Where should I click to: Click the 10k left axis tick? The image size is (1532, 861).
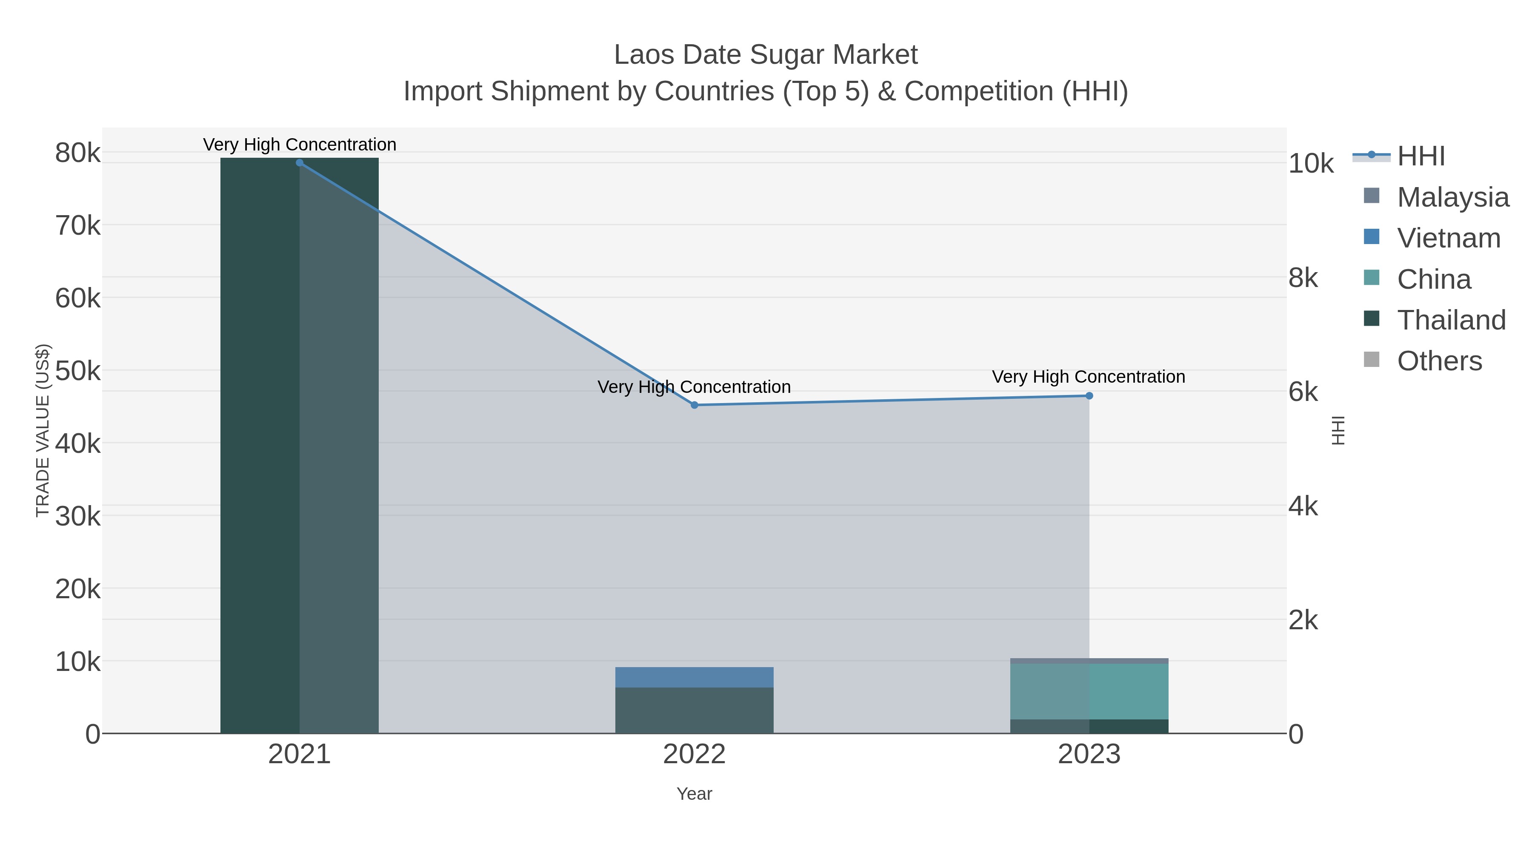pyautogui.click(x=78, y=661)
